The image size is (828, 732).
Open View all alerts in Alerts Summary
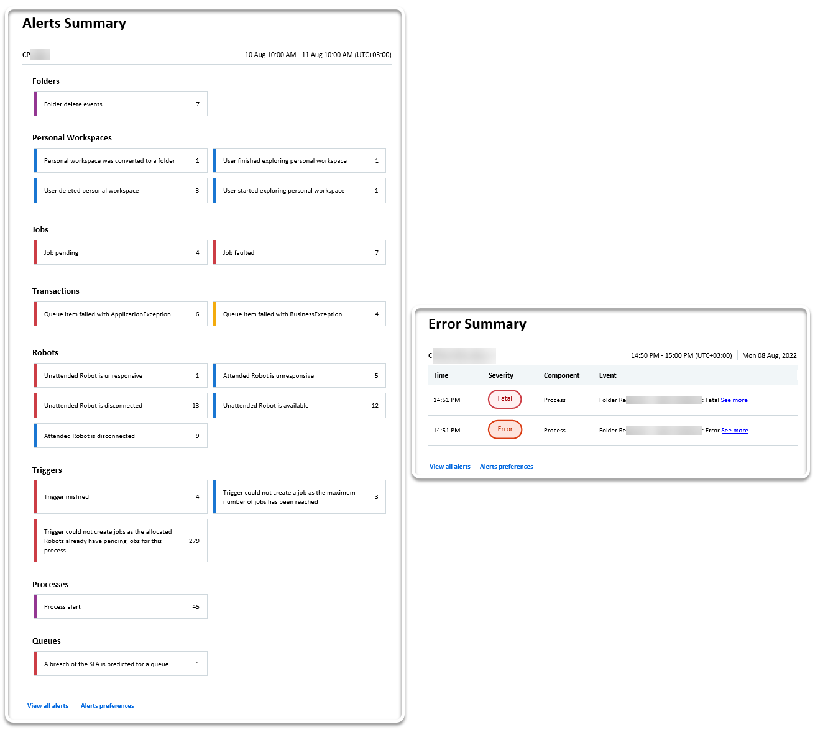(x=48, y=706)
